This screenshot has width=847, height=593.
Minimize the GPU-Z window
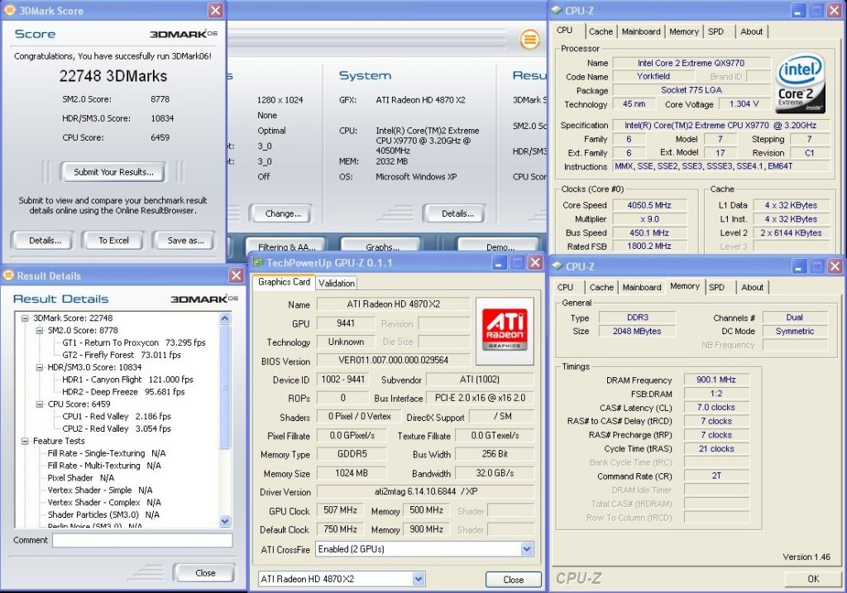coord(500,262)
